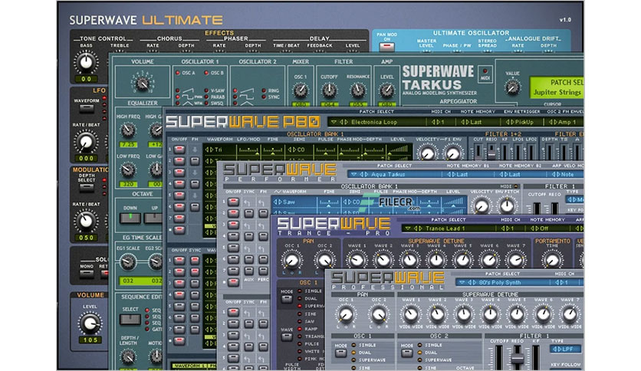Click Pan OSC 1 knob in Trance-Pro
Screen dimensions: 641x371
coord(291,260)
